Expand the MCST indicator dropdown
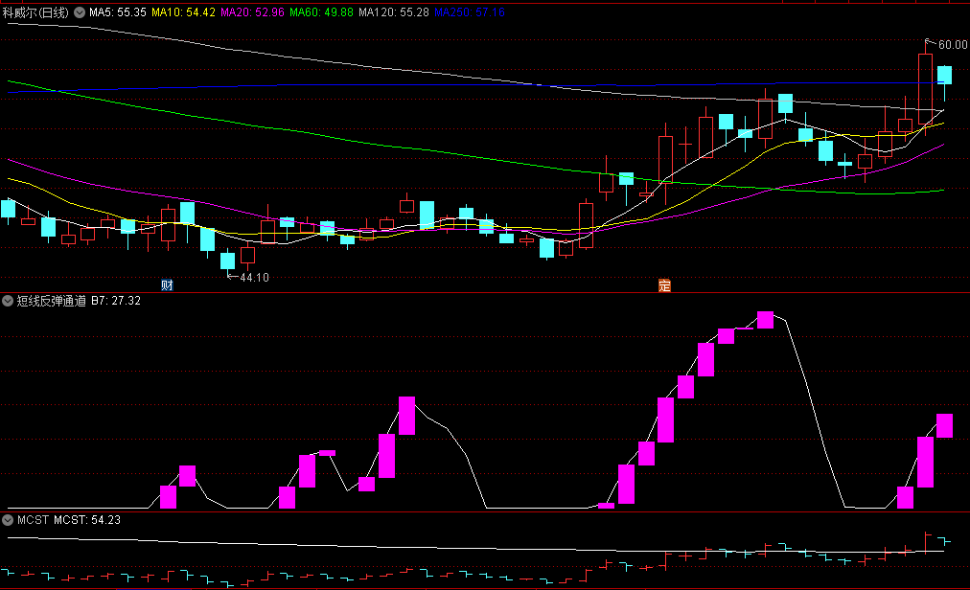The image size is (970, 590). [x=8, y=520]
